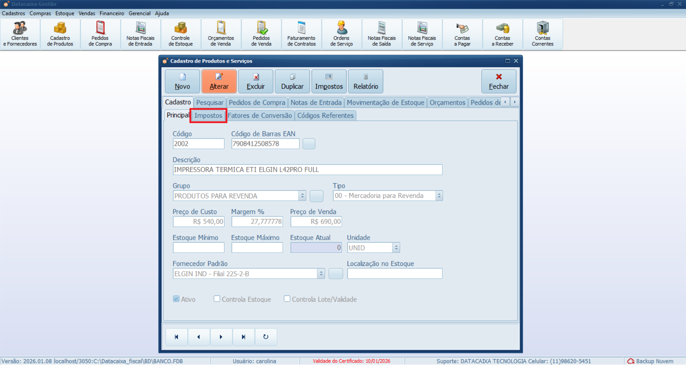The image size is (686, 365).
Task: Click the Código input field
Action: (199, 144)
